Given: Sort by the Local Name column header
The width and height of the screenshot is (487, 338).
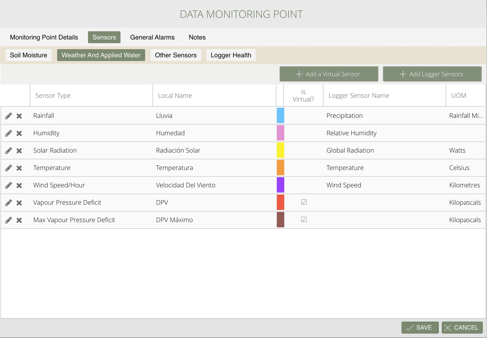Looking at the screenshot, I should (x=214, y=96).
